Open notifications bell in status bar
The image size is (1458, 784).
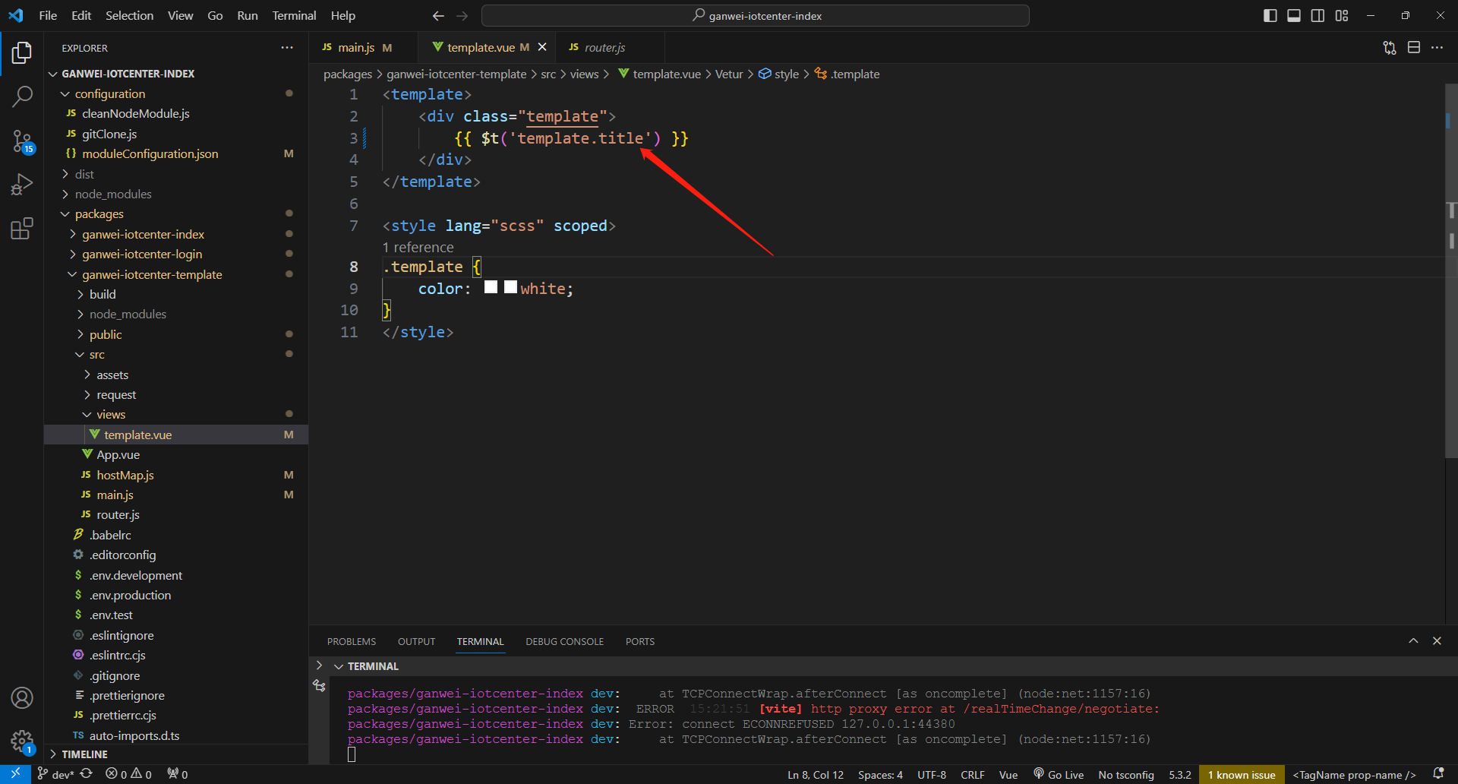[x=1437, y=774]
